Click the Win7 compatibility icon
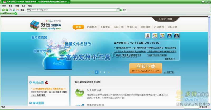Screen dimensions: 211x110 point(176,36)
